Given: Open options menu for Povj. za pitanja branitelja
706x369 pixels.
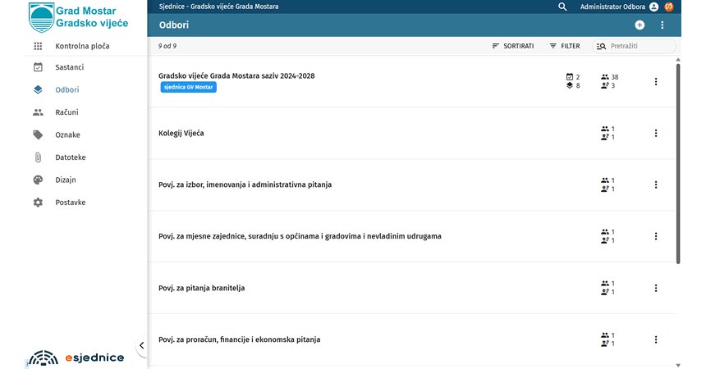Looking at the screenshot, I should click(655, 288).
